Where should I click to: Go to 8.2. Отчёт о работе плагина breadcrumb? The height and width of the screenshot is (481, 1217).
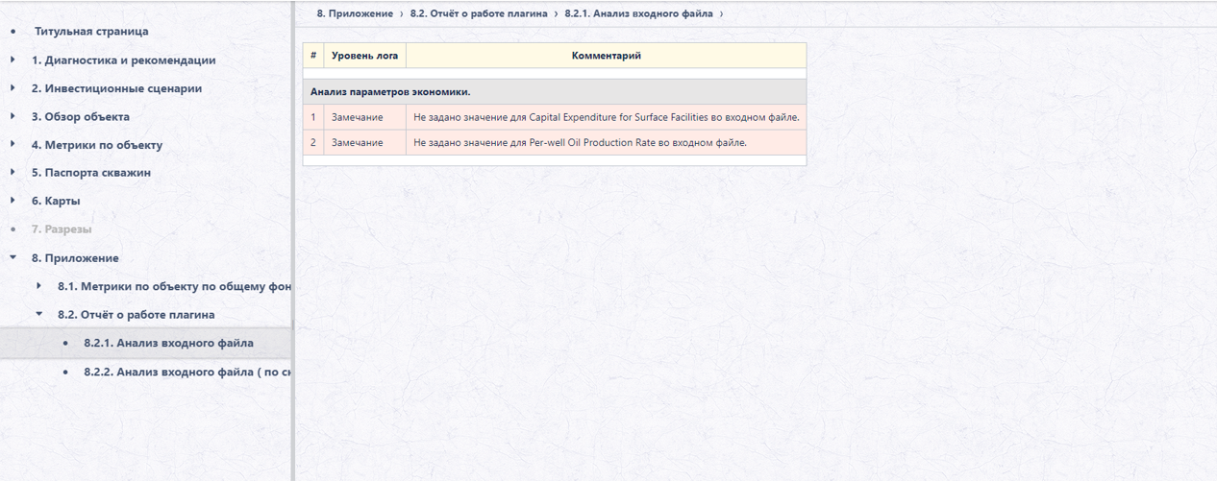pyautogui.click(x=479, y=13)
